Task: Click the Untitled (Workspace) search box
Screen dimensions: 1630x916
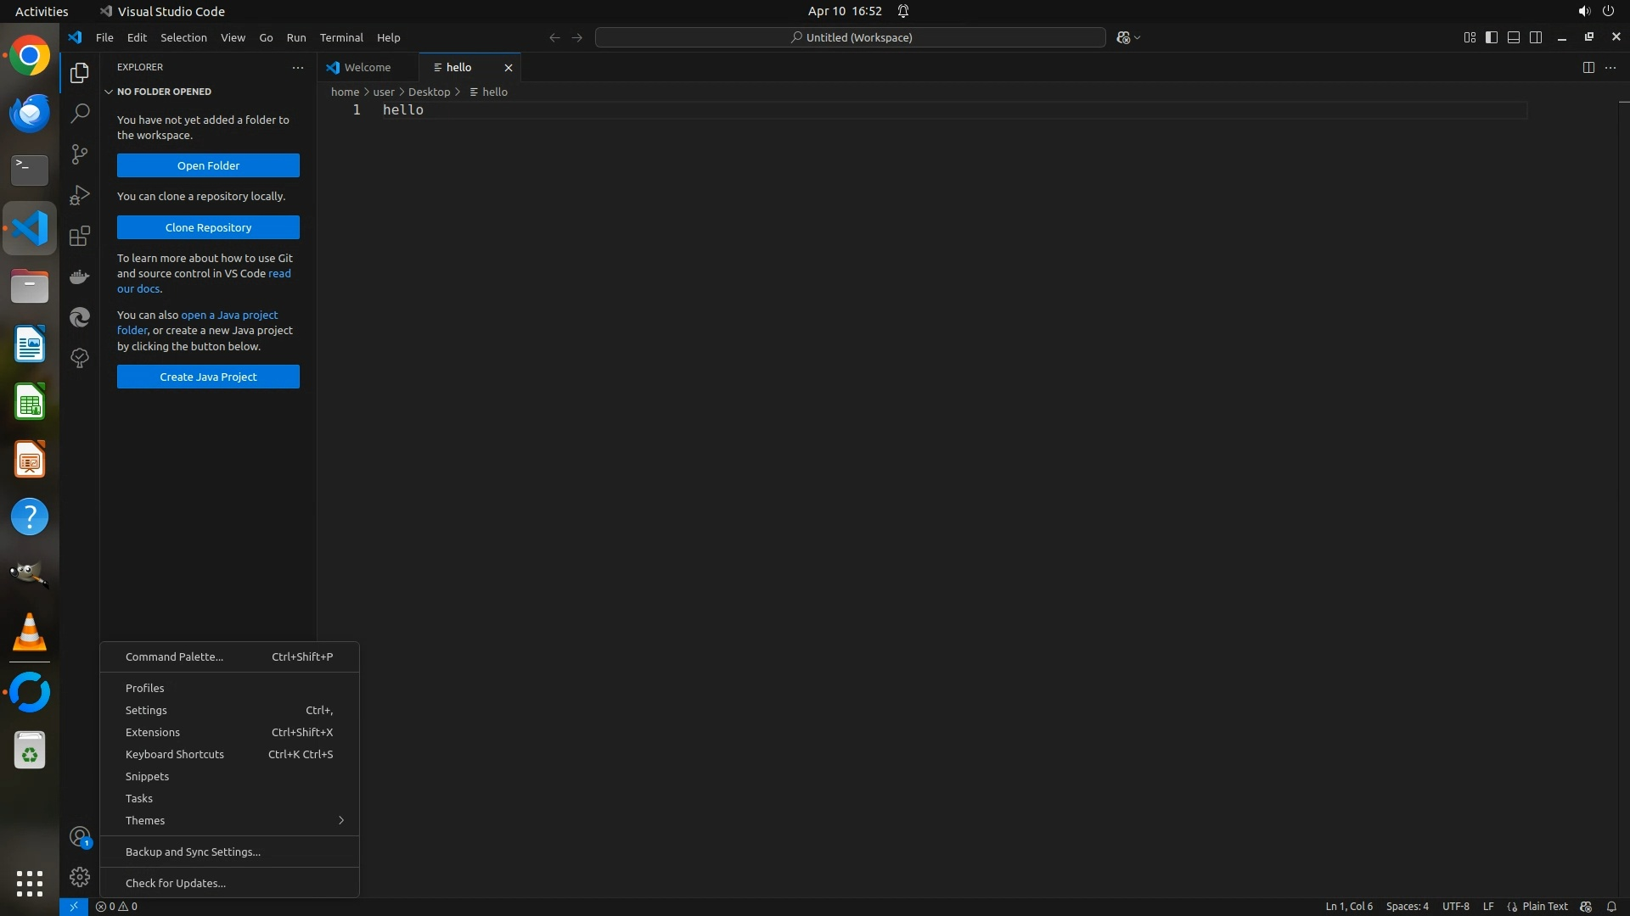Action: [x=850, y=37]
